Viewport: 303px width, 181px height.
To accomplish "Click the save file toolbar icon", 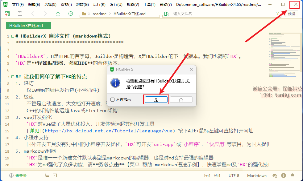I will 20,14.
